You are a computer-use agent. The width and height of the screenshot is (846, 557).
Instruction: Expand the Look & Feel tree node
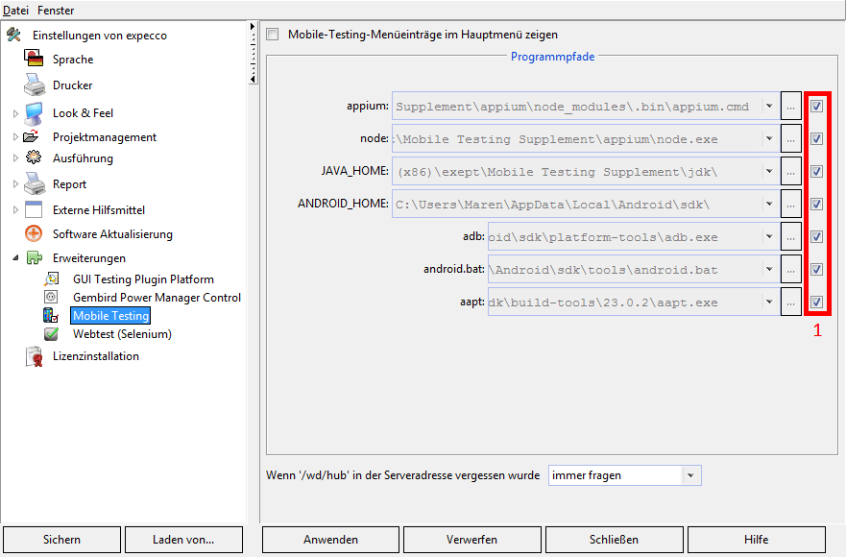pyautogui.click(x=15, y=113)
